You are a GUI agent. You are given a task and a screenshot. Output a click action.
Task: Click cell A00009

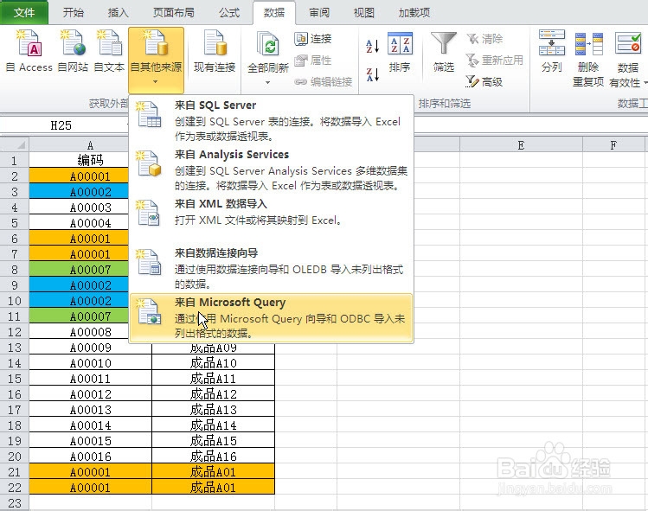click(x=91, y=348)
